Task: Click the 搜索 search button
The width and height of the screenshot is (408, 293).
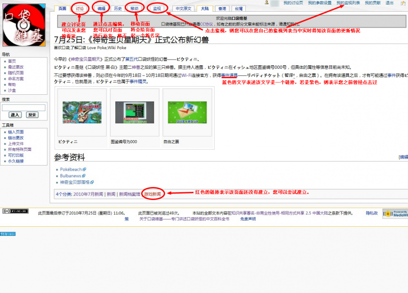Action: pyautogui.click(x=32, y=115)
